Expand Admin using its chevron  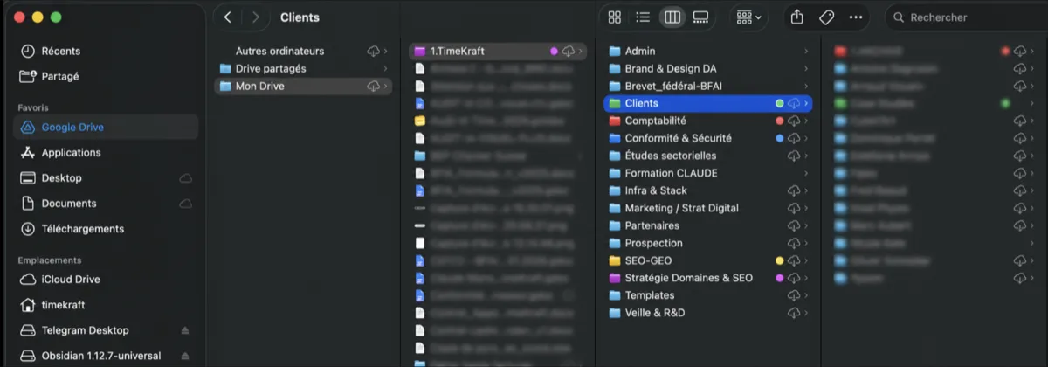pos(806,52)
